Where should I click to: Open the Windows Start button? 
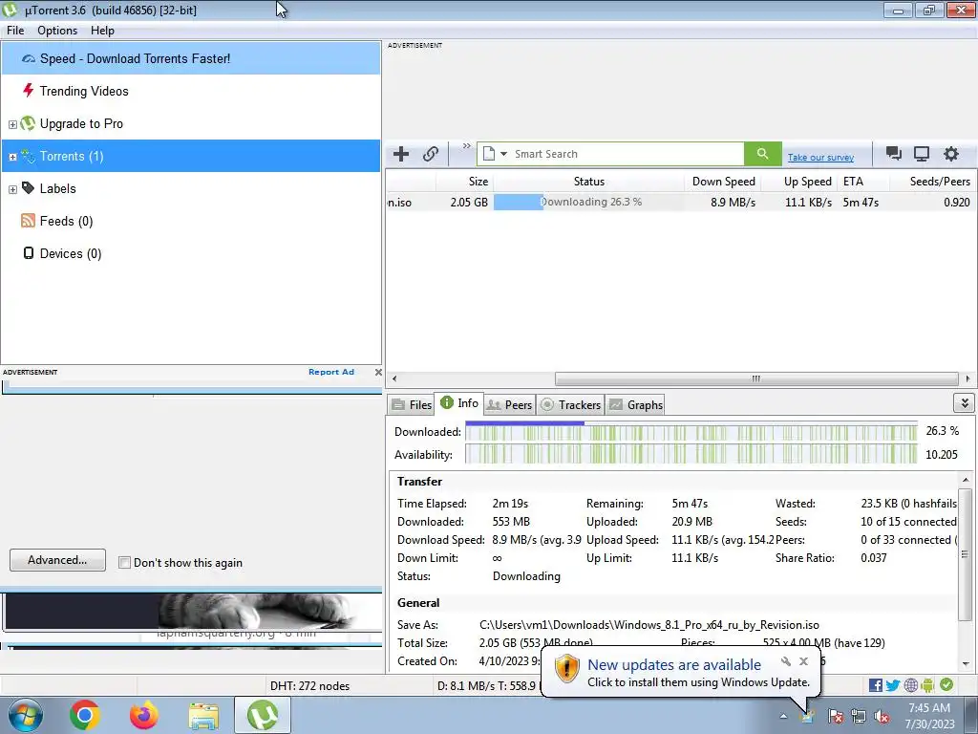pyautogui.click(x=25, y=715)
